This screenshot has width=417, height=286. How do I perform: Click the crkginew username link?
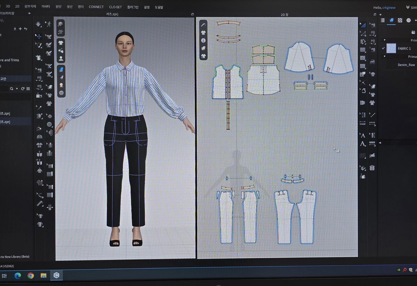tap(389, 8)
